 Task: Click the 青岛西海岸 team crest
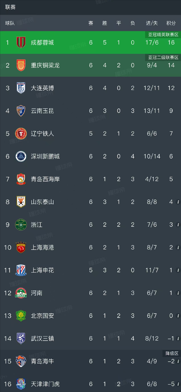(21, 179)
